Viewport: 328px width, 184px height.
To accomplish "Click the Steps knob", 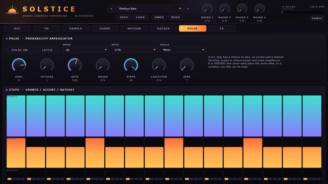I will (131, 66).
